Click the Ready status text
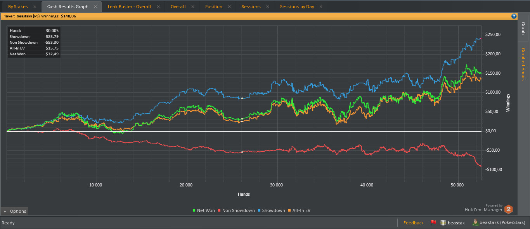Image resolution: width=530 pixels, height=229 pixels. [x=8, y=223]
